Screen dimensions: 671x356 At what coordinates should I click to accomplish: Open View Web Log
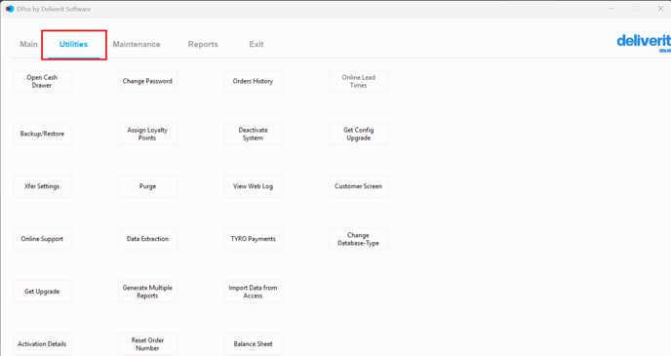click(x=254, y=186)
